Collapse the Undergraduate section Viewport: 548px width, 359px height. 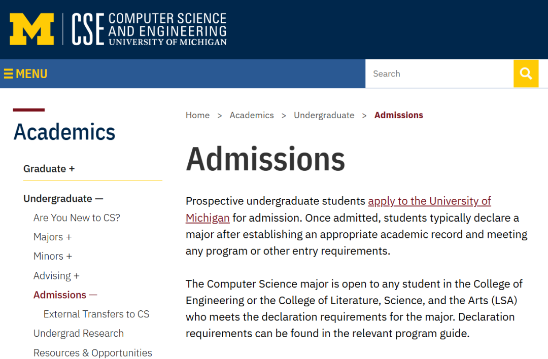point(99,199)
